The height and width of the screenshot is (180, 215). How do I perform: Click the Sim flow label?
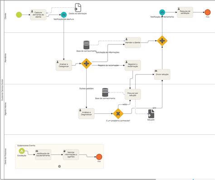[154, 108]
